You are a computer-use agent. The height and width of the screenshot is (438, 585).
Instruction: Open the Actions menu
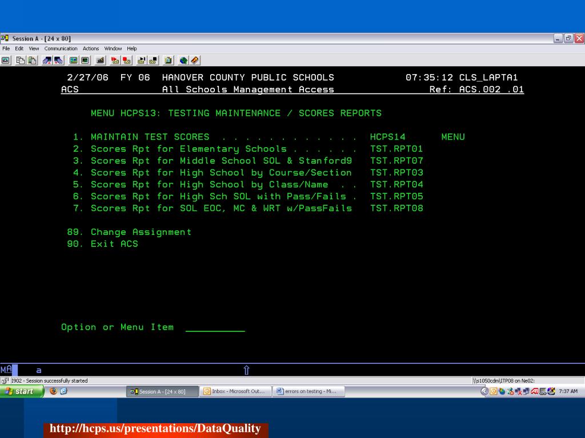pos(91,48)
